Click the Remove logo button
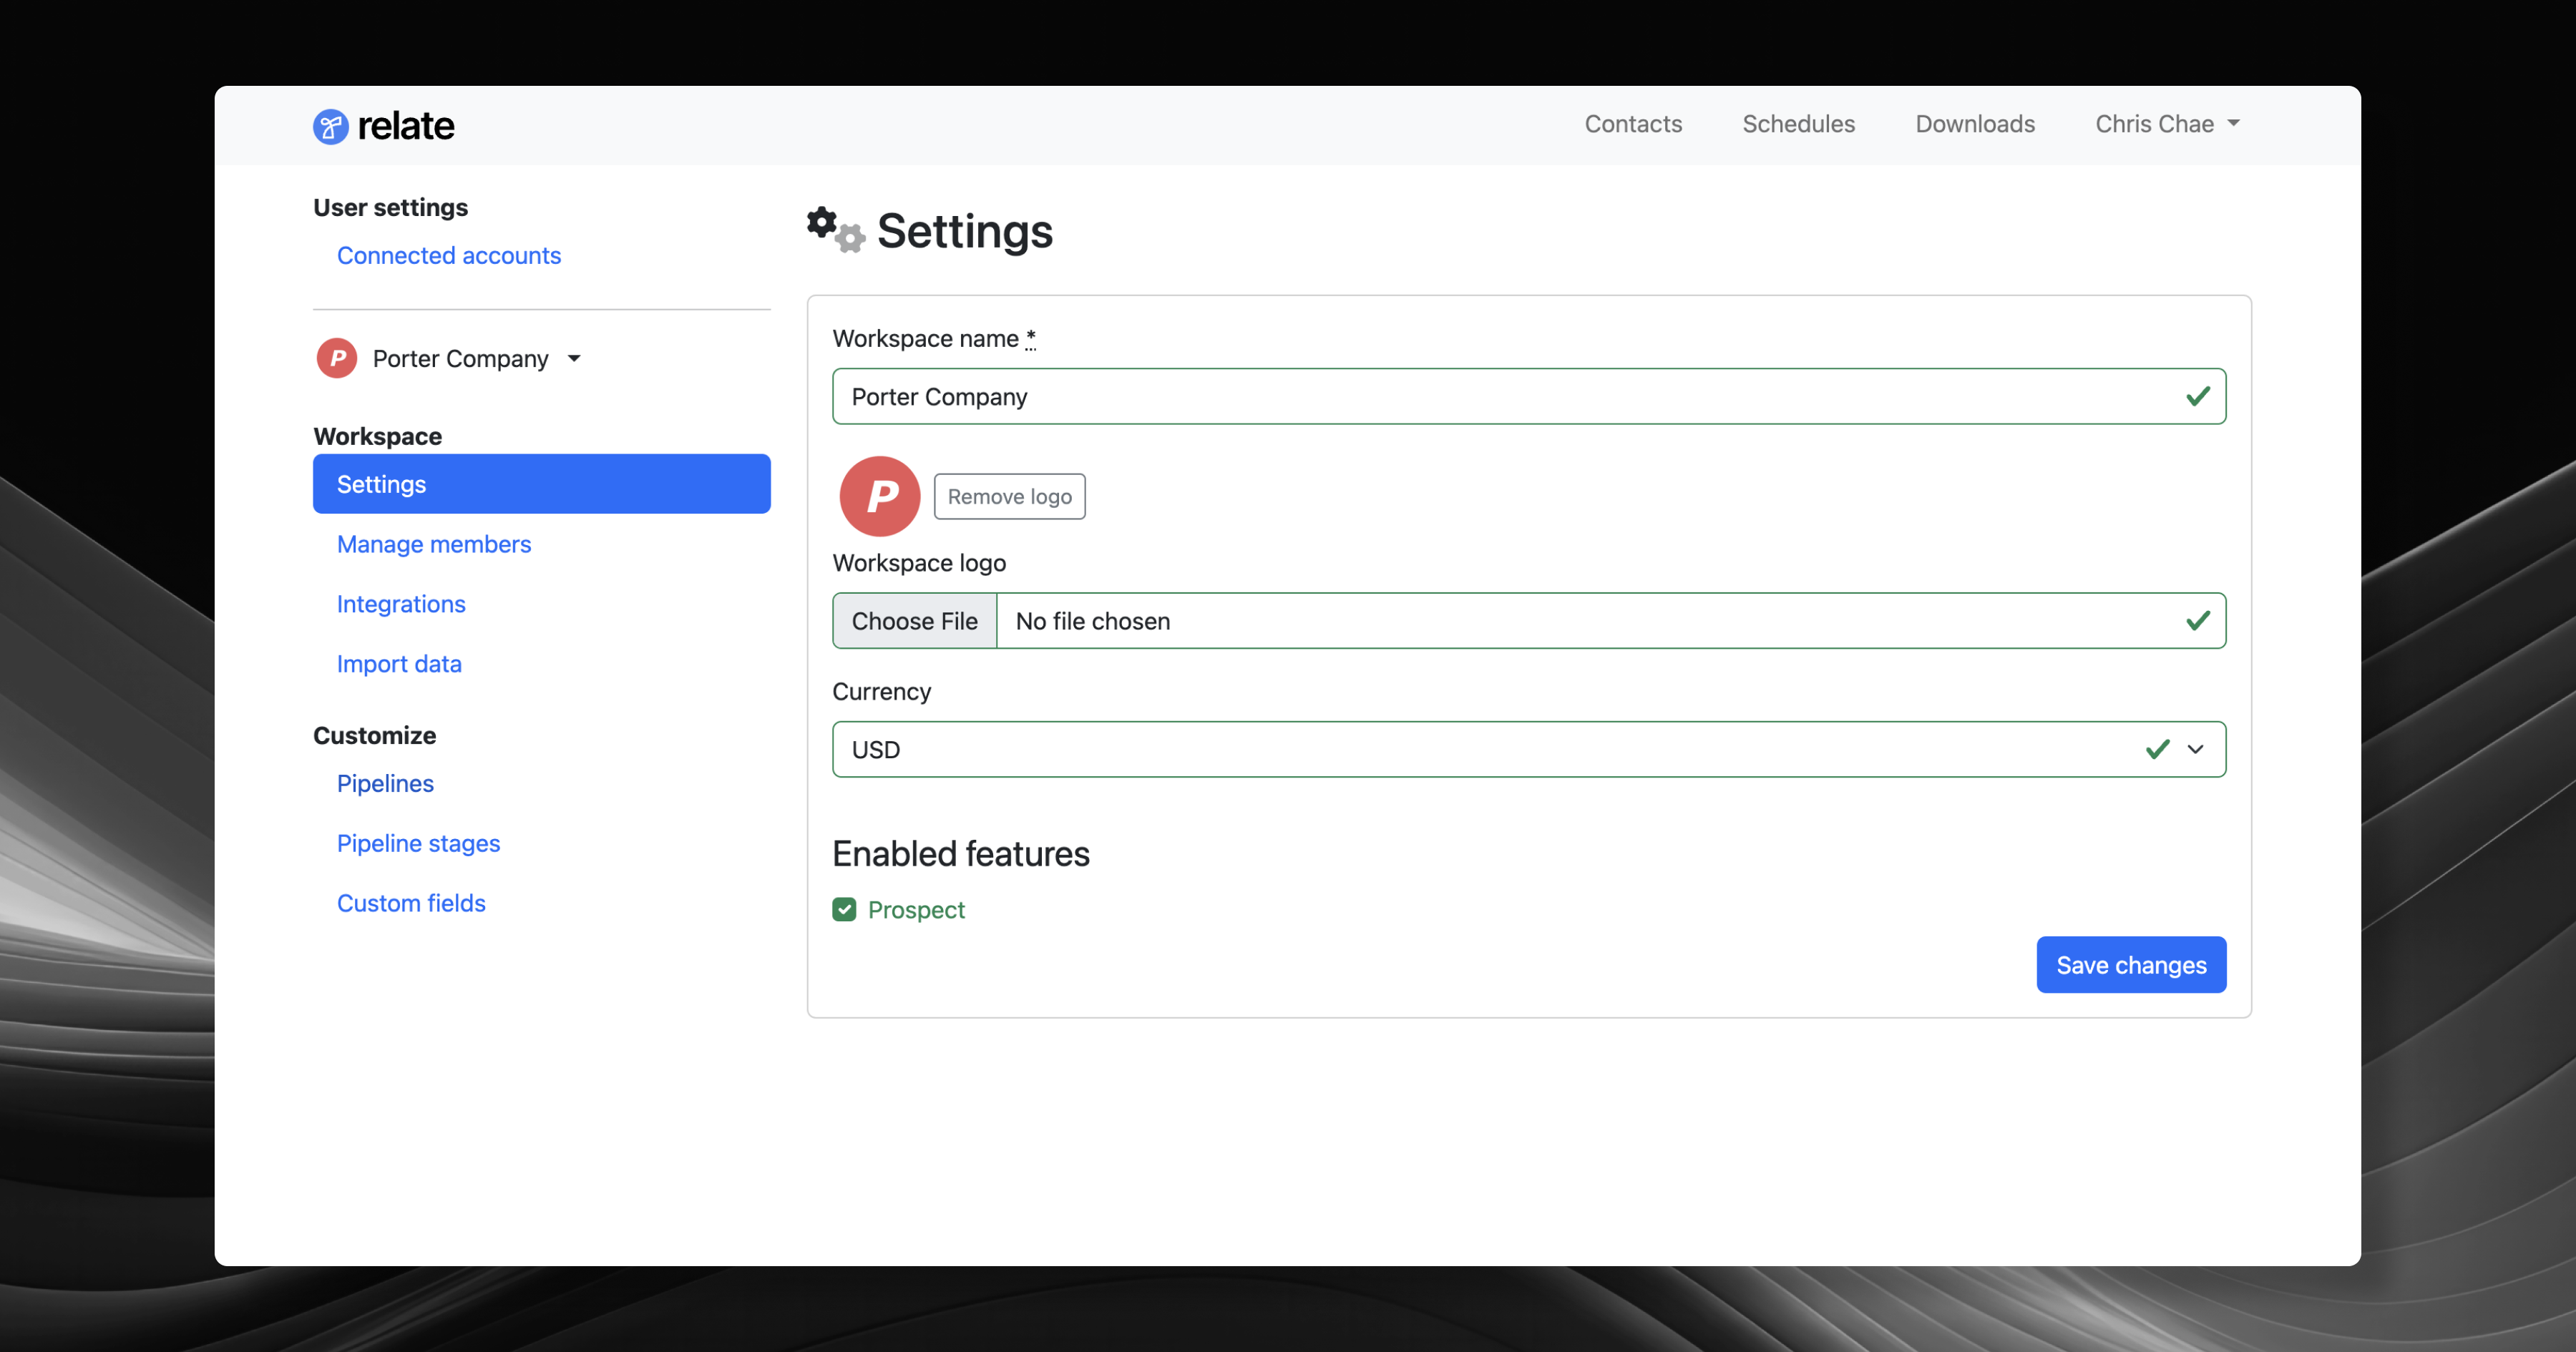The height and width of the screenshot is (1352, 2576). coord(1008,496)
